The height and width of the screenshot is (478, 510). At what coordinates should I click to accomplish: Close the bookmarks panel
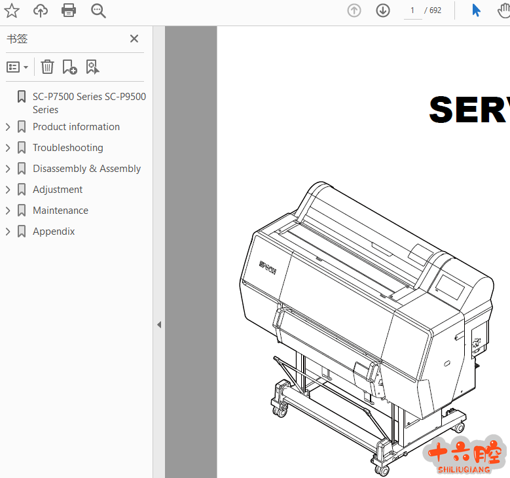134,39
